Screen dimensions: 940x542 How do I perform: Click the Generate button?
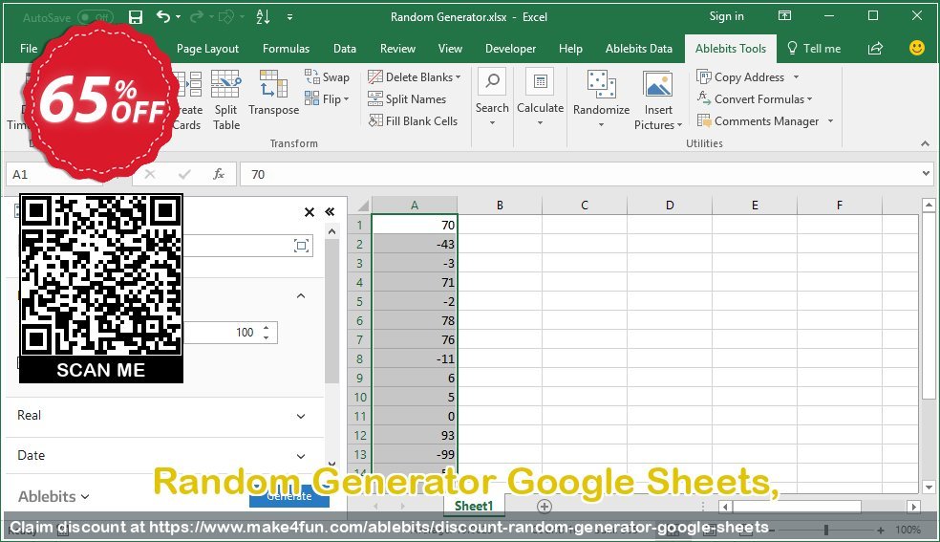pyautogui.click(x=289, y=496)
